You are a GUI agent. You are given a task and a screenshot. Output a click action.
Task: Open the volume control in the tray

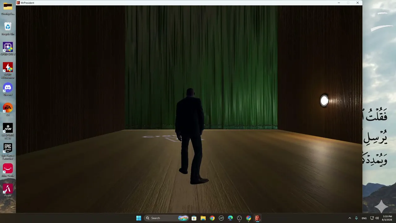tap(377, 218)
